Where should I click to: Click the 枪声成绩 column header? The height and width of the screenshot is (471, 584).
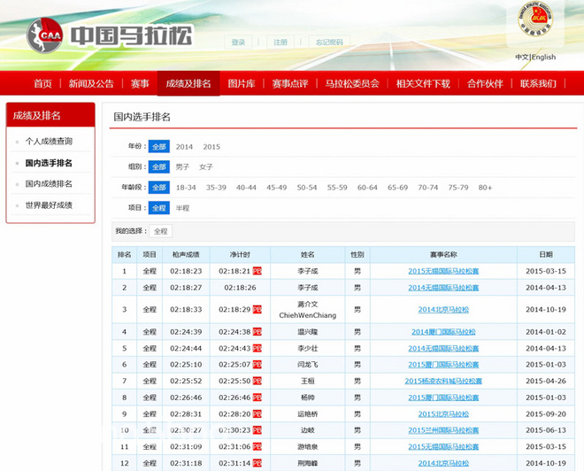click(x=186, y=255)
